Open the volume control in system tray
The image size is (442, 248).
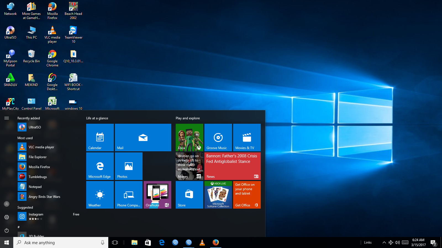click(x=398, y=242)
